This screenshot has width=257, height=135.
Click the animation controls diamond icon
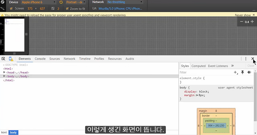(249, 72)
